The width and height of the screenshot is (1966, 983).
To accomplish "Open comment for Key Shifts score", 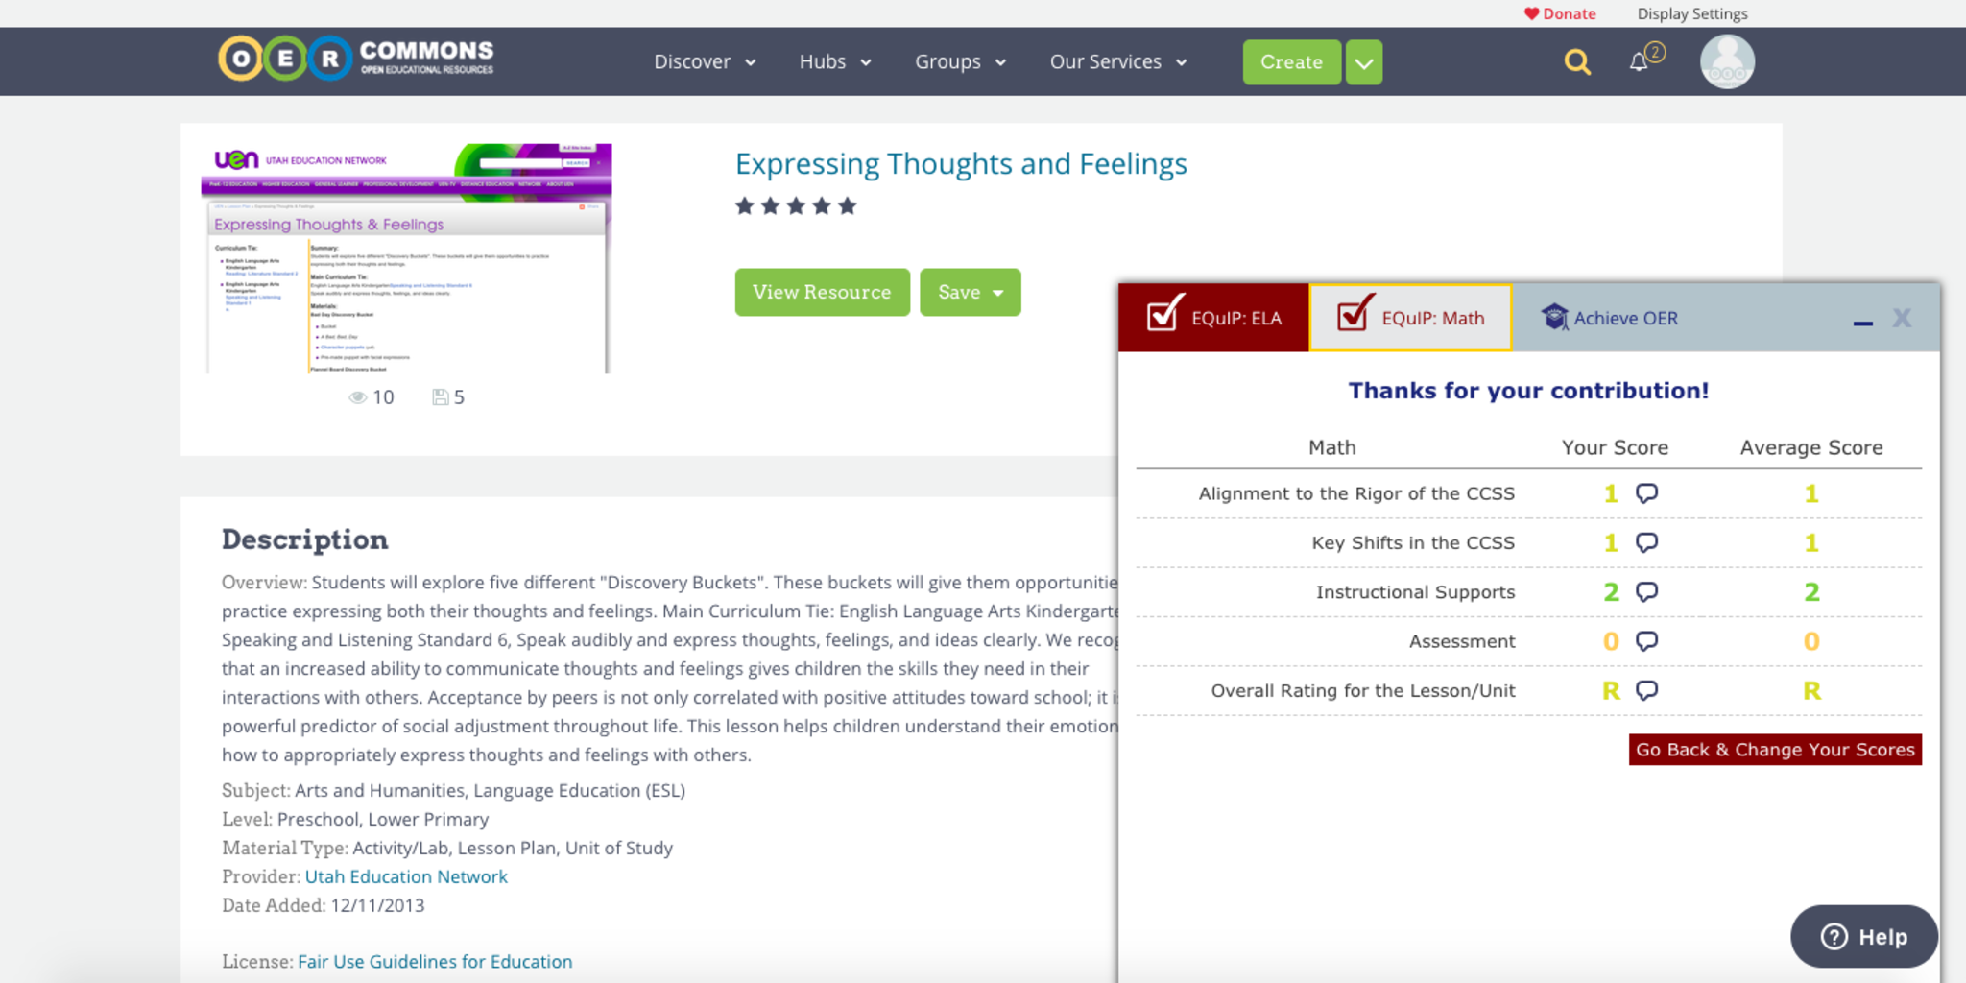I will 1647,543.
